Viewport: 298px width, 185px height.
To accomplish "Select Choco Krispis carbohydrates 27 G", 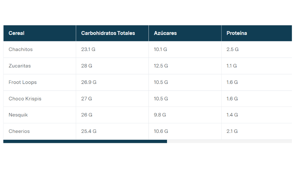I will [x=86, y=99].
